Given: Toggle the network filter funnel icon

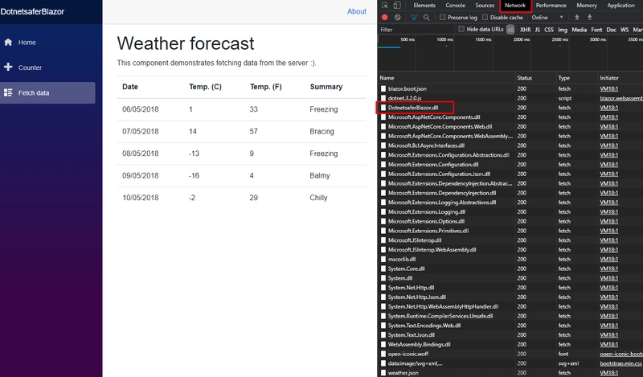Looking at the screenshot, I should (414, 17).
